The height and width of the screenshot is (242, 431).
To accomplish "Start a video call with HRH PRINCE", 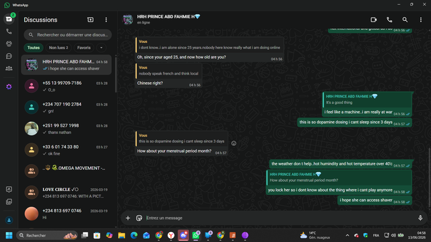I will coord(374,19).
